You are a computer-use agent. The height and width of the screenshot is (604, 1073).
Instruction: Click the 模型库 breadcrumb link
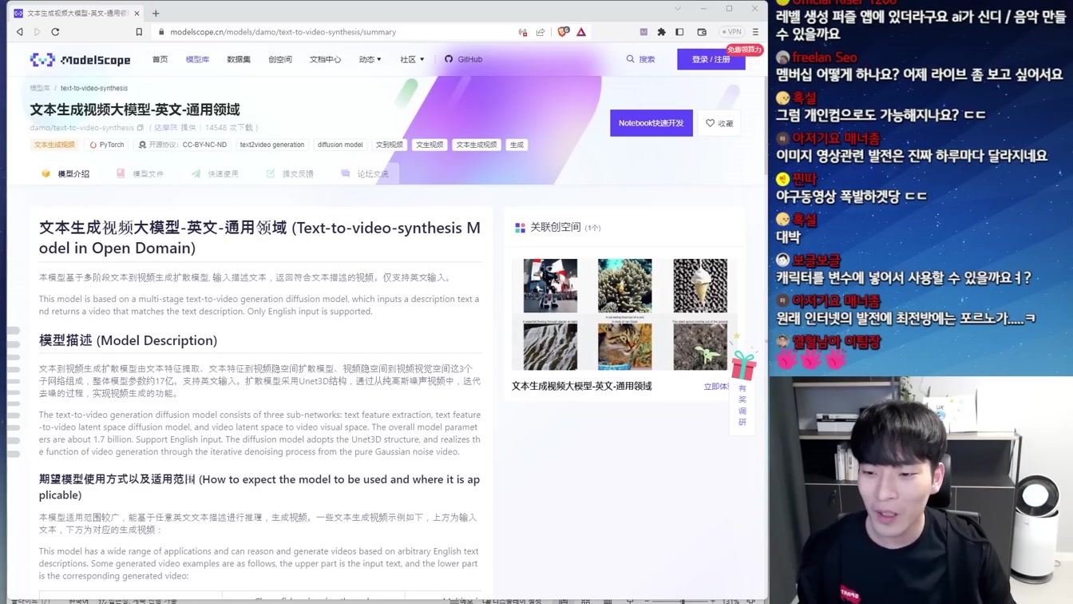tap(40, 88)
